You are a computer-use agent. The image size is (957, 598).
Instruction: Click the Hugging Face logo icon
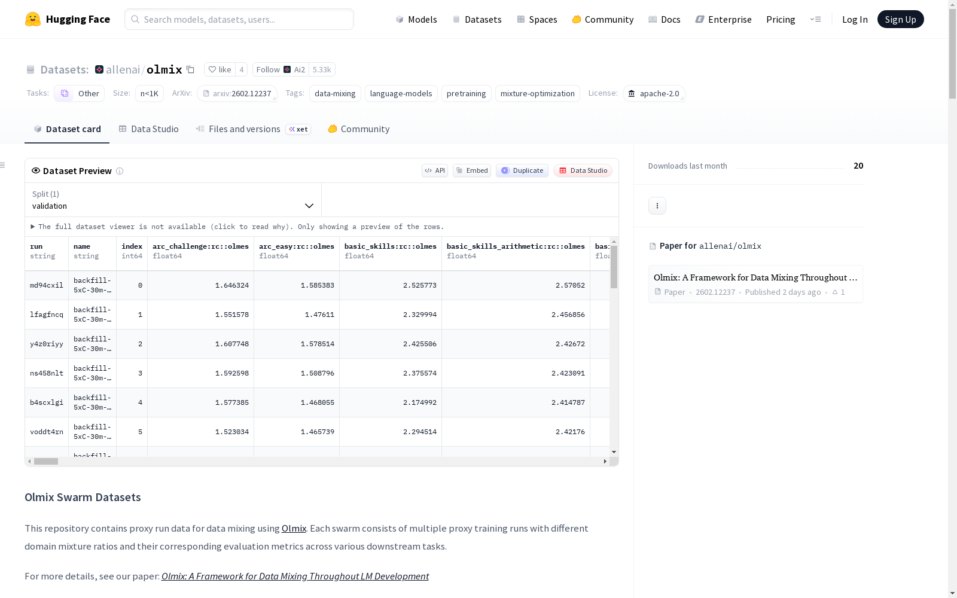point(33,19)
